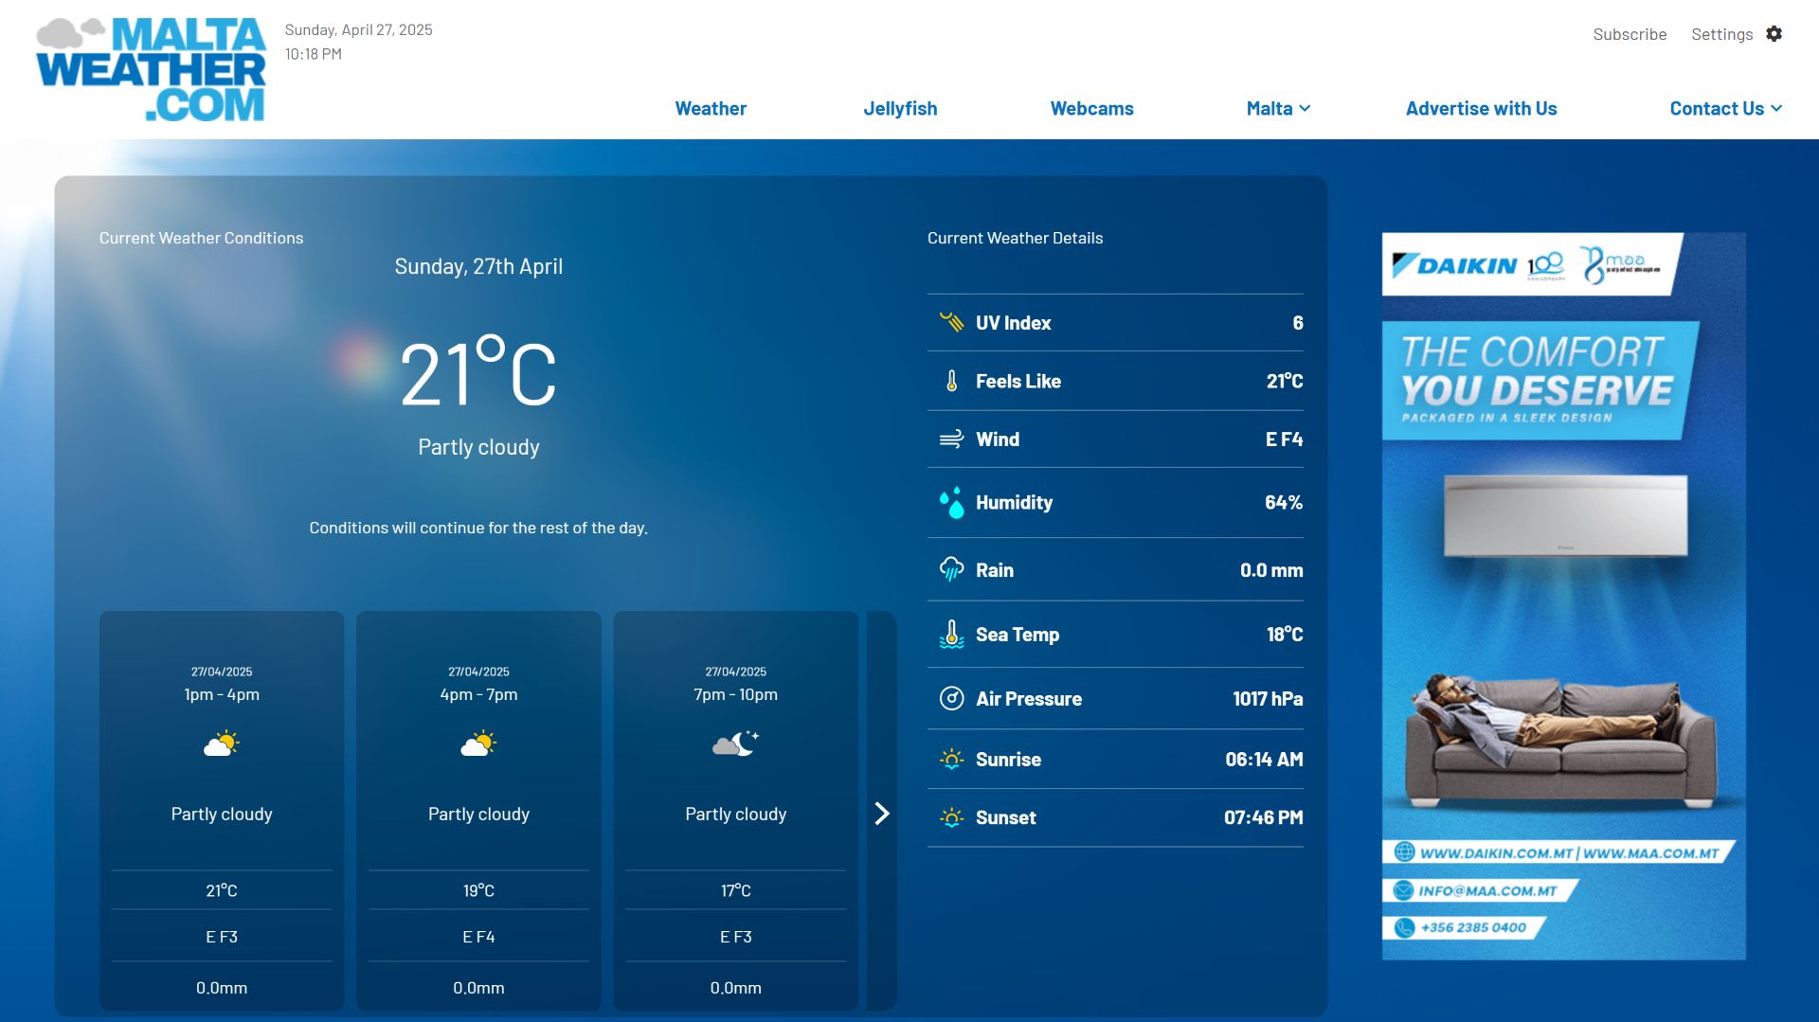Click the Daikin logo in the ad

(1454, 265)
